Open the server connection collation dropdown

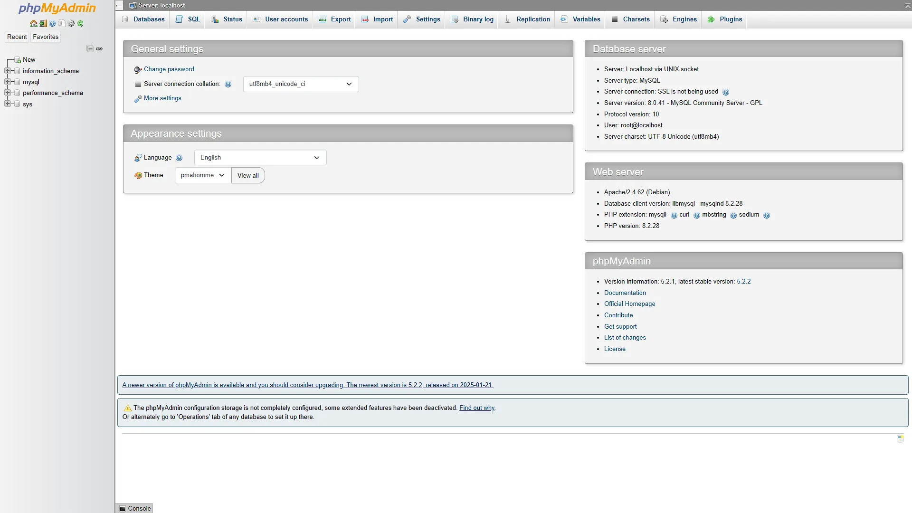pos(301,84)
